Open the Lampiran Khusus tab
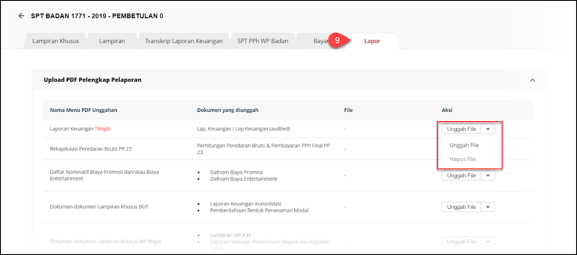The height and width of the screenshot is (255, 577). point(56,41)
